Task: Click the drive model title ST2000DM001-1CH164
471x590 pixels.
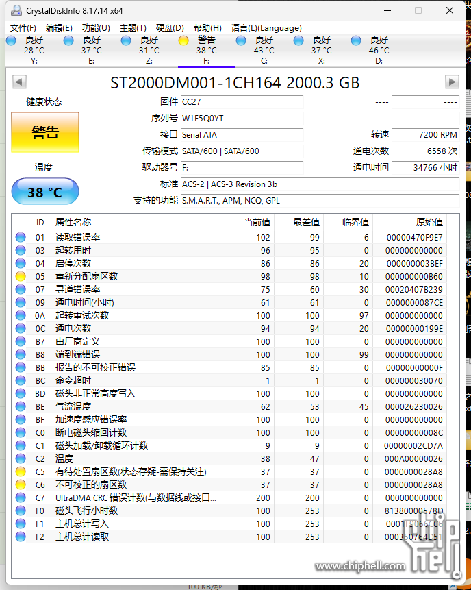Action: coord(235,83)
